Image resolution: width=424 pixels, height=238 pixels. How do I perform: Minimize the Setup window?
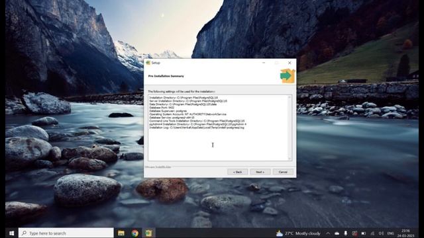point(264,63)
